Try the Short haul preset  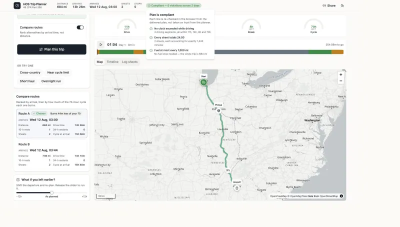click(x=27, y=81)
